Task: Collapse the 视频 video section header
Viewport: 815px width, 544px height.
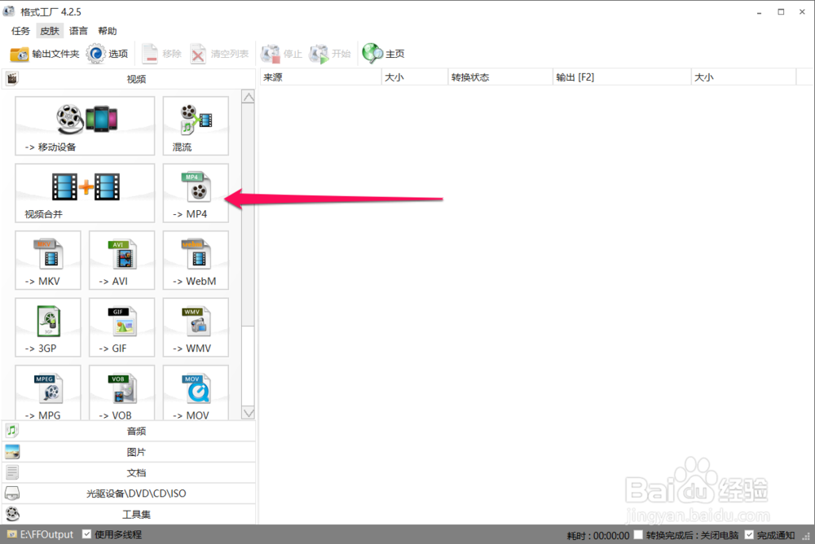Action: click(129, 79)
